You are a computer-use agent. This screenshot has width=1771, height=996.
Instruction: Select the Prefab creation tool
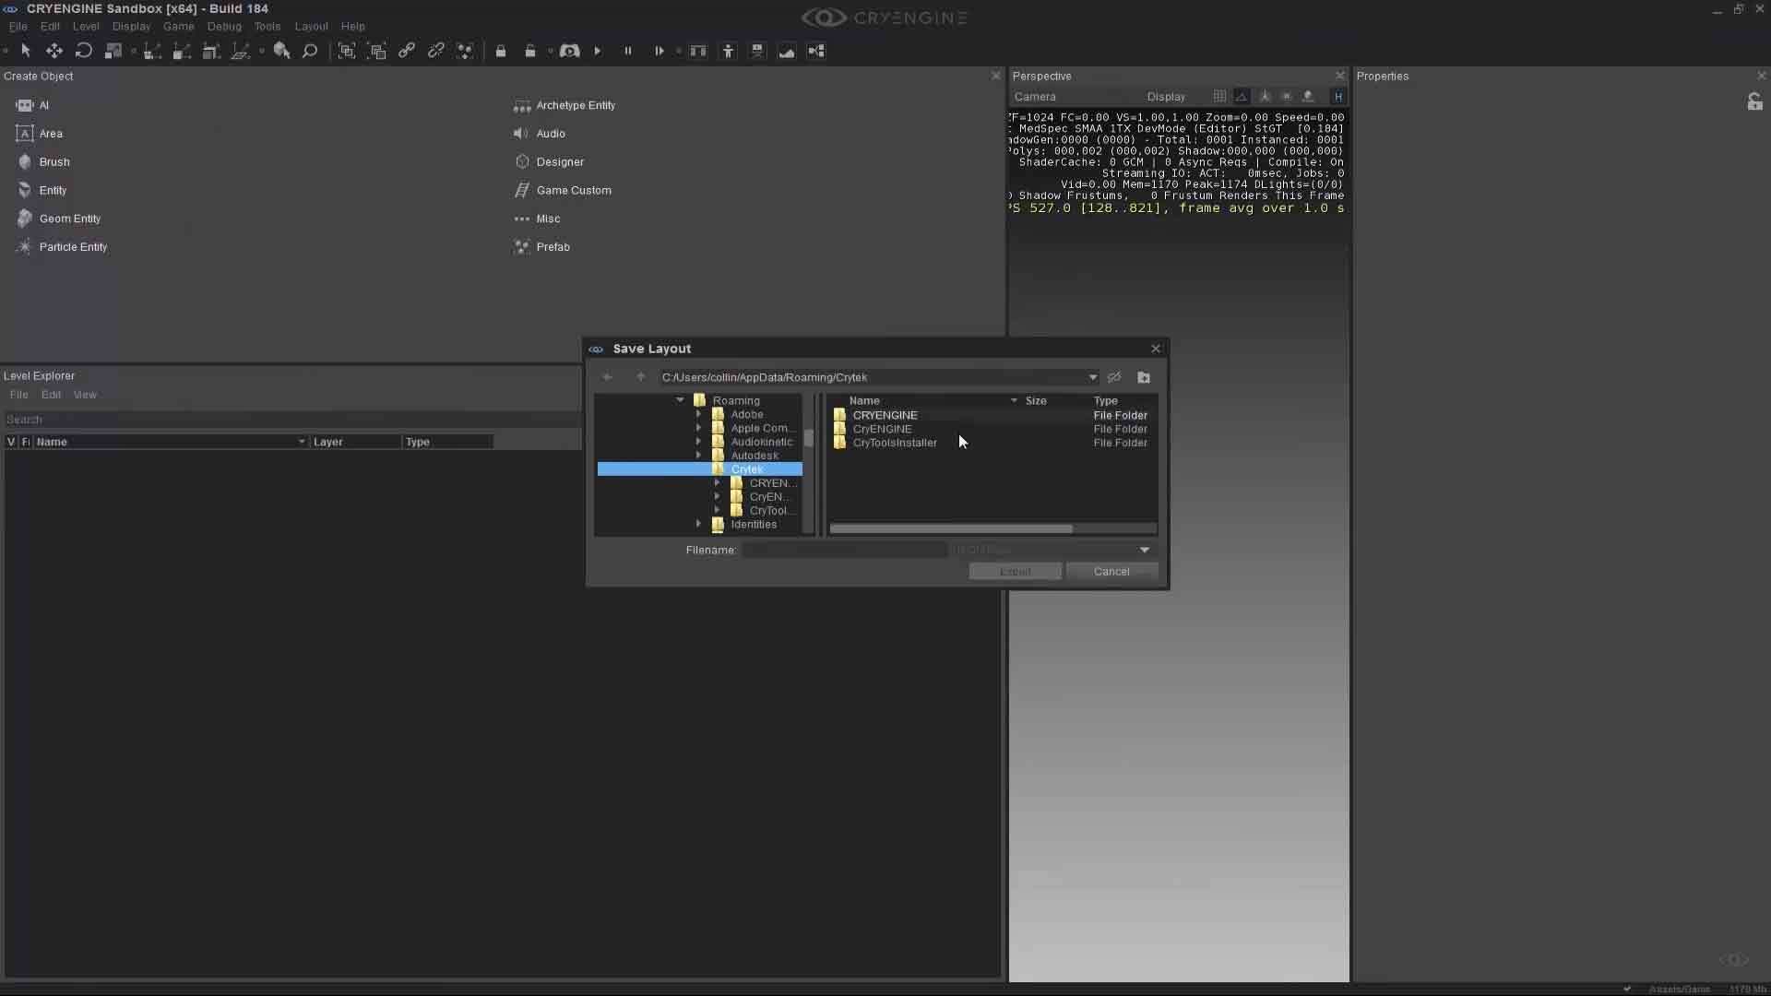(553, 246)
